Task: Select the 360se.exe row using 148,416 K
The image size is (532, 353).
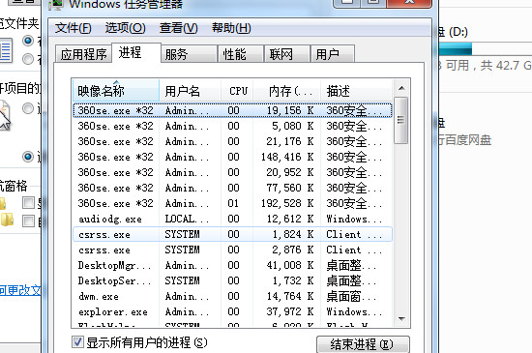Action: coord(232,157)
